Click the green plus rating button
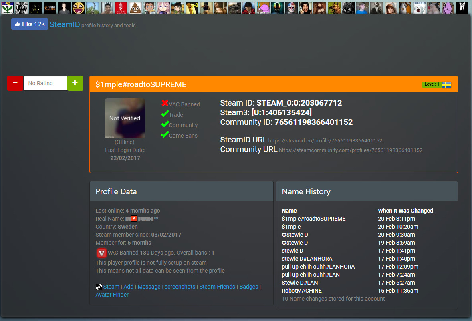This screenshot has height=321, width=472. point(75,83)
